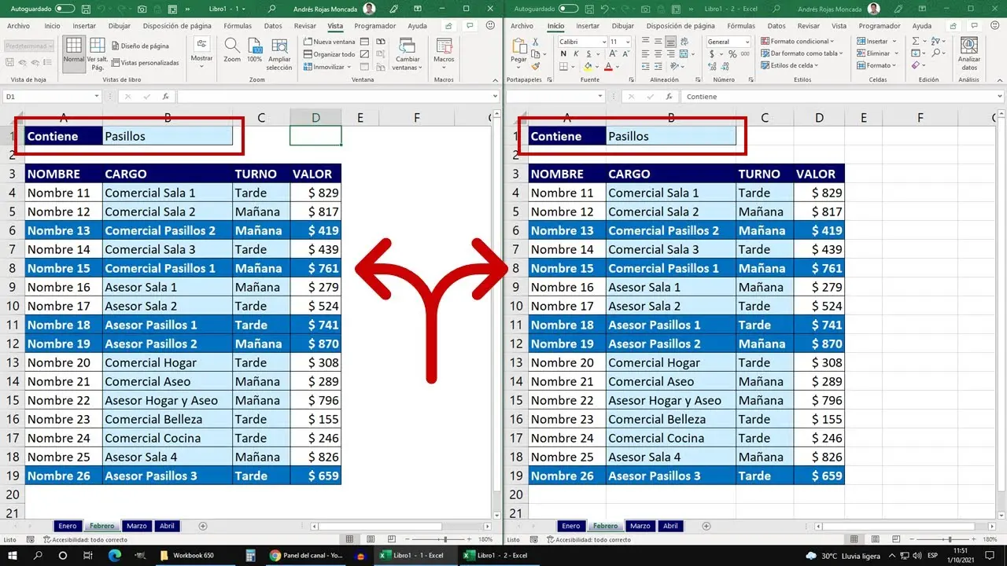The image size is (1007, 566).
Task: Open the Fórmulas tab in left window
Action: pyautogui.click(x=237, y=26)
